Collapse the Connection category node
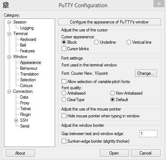This screenshot has width=166, height=160. [x=9, y=92]
